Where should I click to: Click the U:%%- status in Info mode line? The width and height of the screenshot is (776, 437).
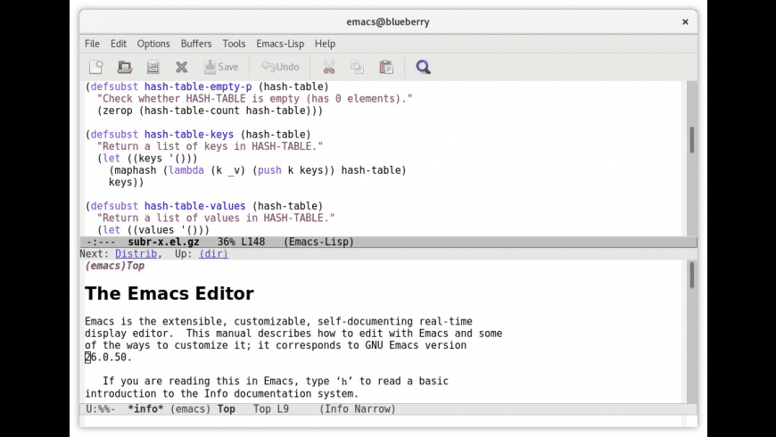101,409
